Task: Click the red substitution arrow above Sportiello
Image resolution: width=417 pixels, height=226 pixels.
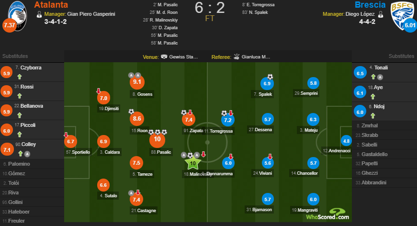Action: tap(66, 135)
